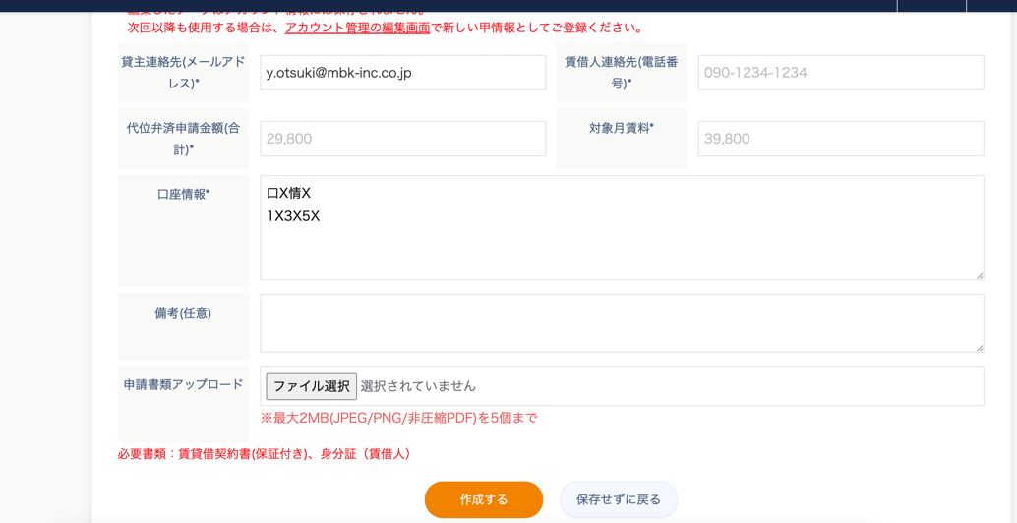Click the 備考(任意) label
1017x523 pixels.
point(183,313)
